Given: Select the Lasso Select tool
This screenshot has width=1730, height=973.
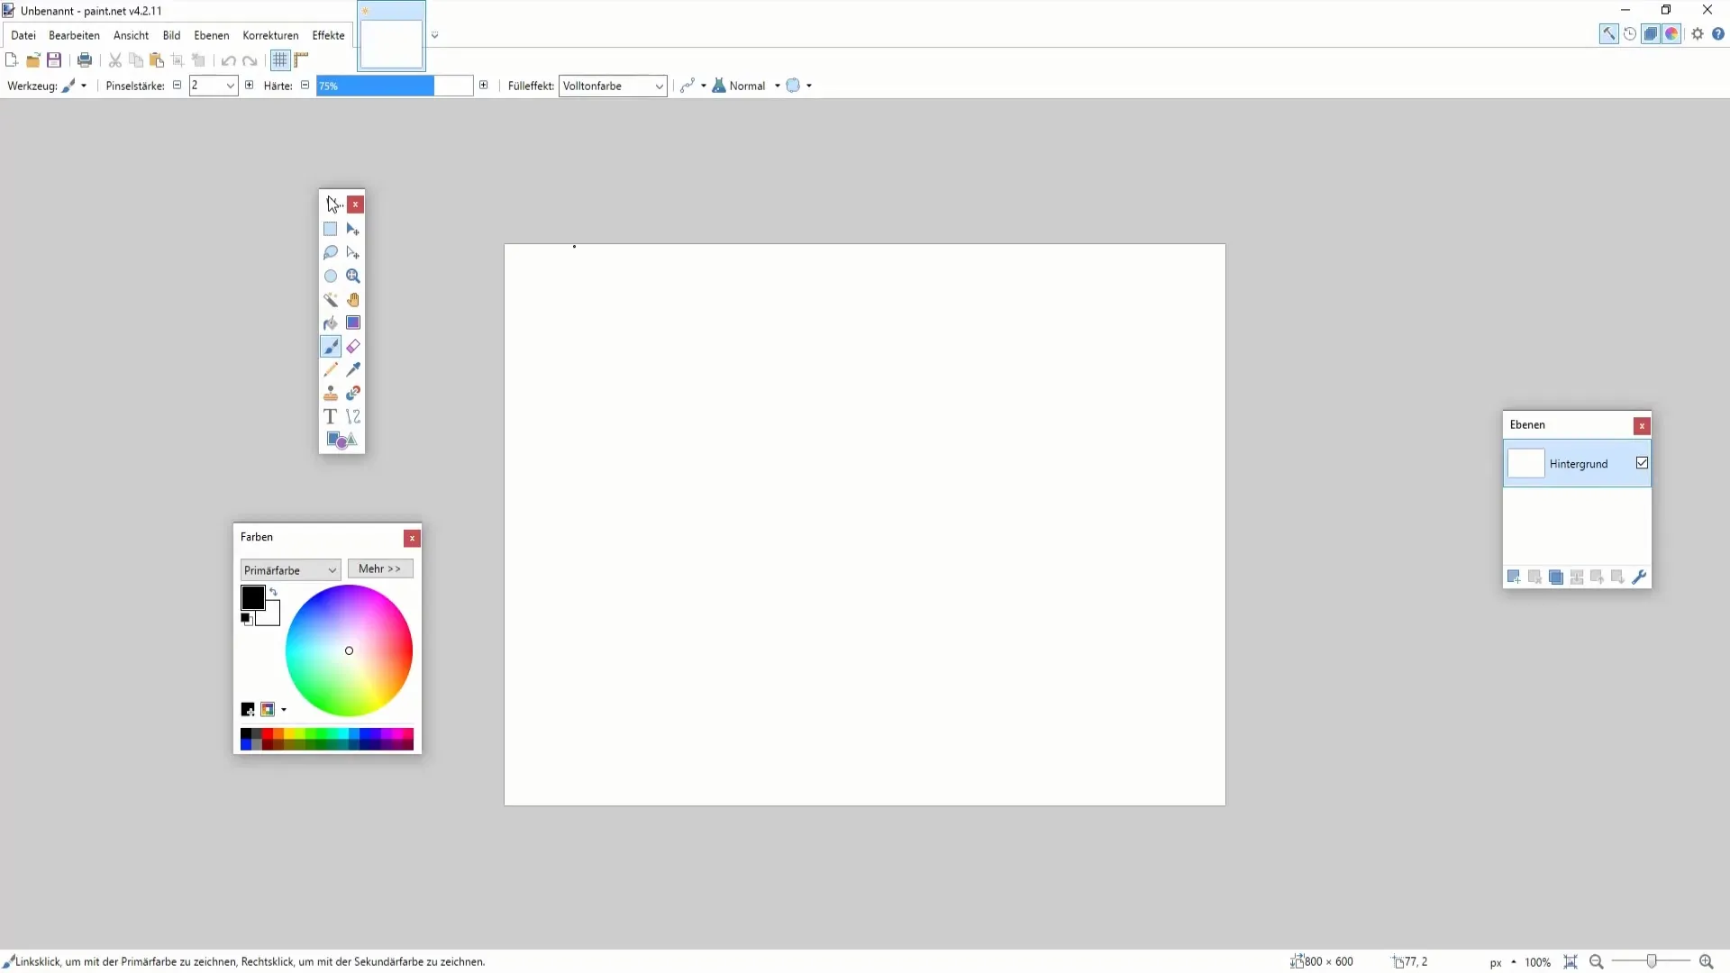Looking at the screenshot, I should tap(331, 252).
